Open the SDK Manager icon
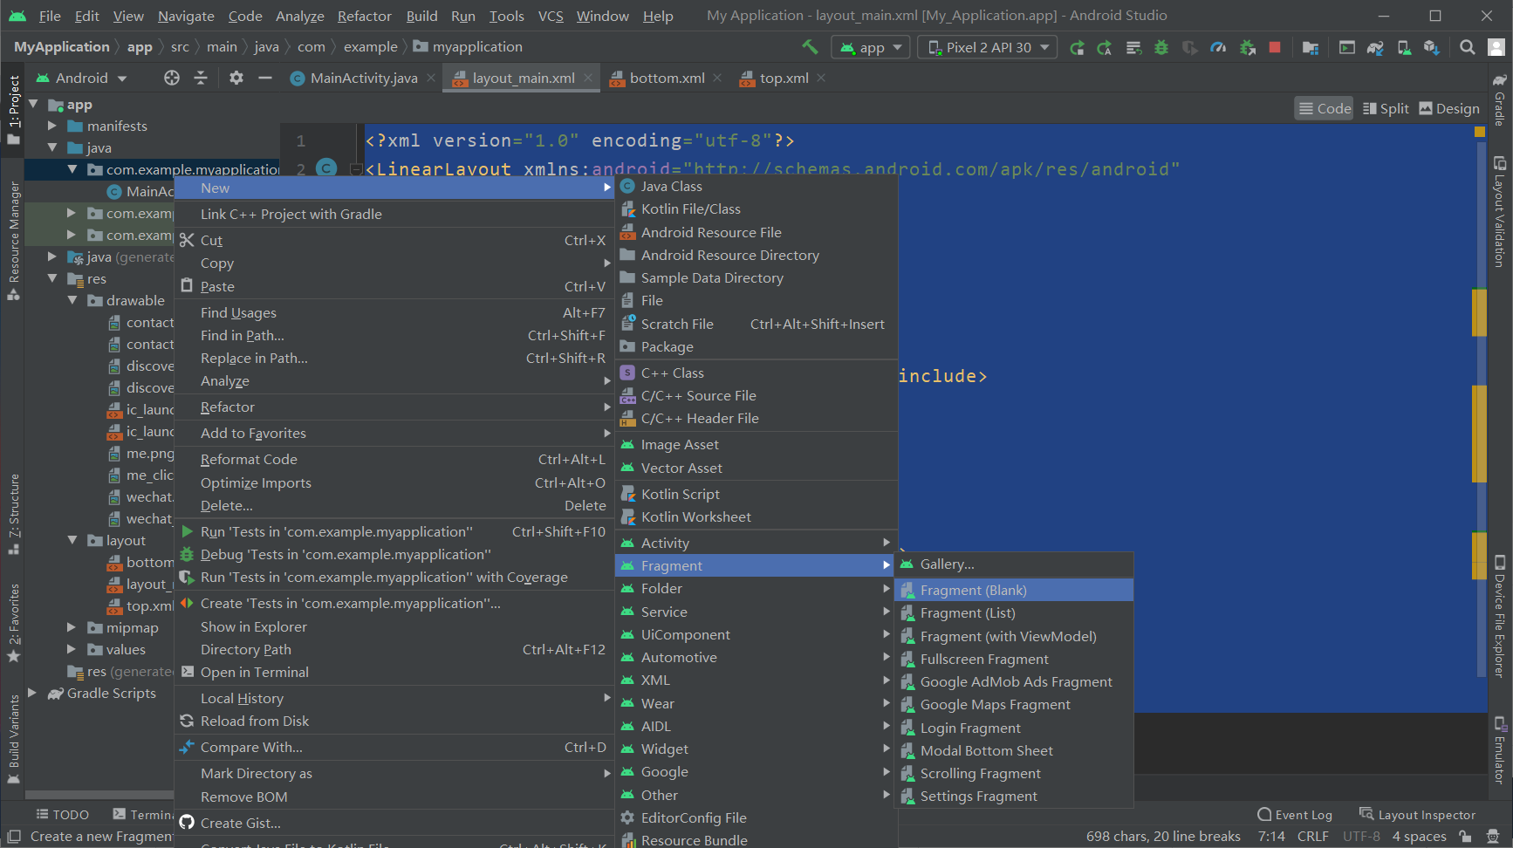The width and height of the screenshot is (1513, 848). click(x=1432, y=47)
